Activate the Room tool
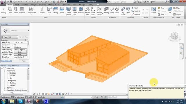 click(x=154, y=11)
